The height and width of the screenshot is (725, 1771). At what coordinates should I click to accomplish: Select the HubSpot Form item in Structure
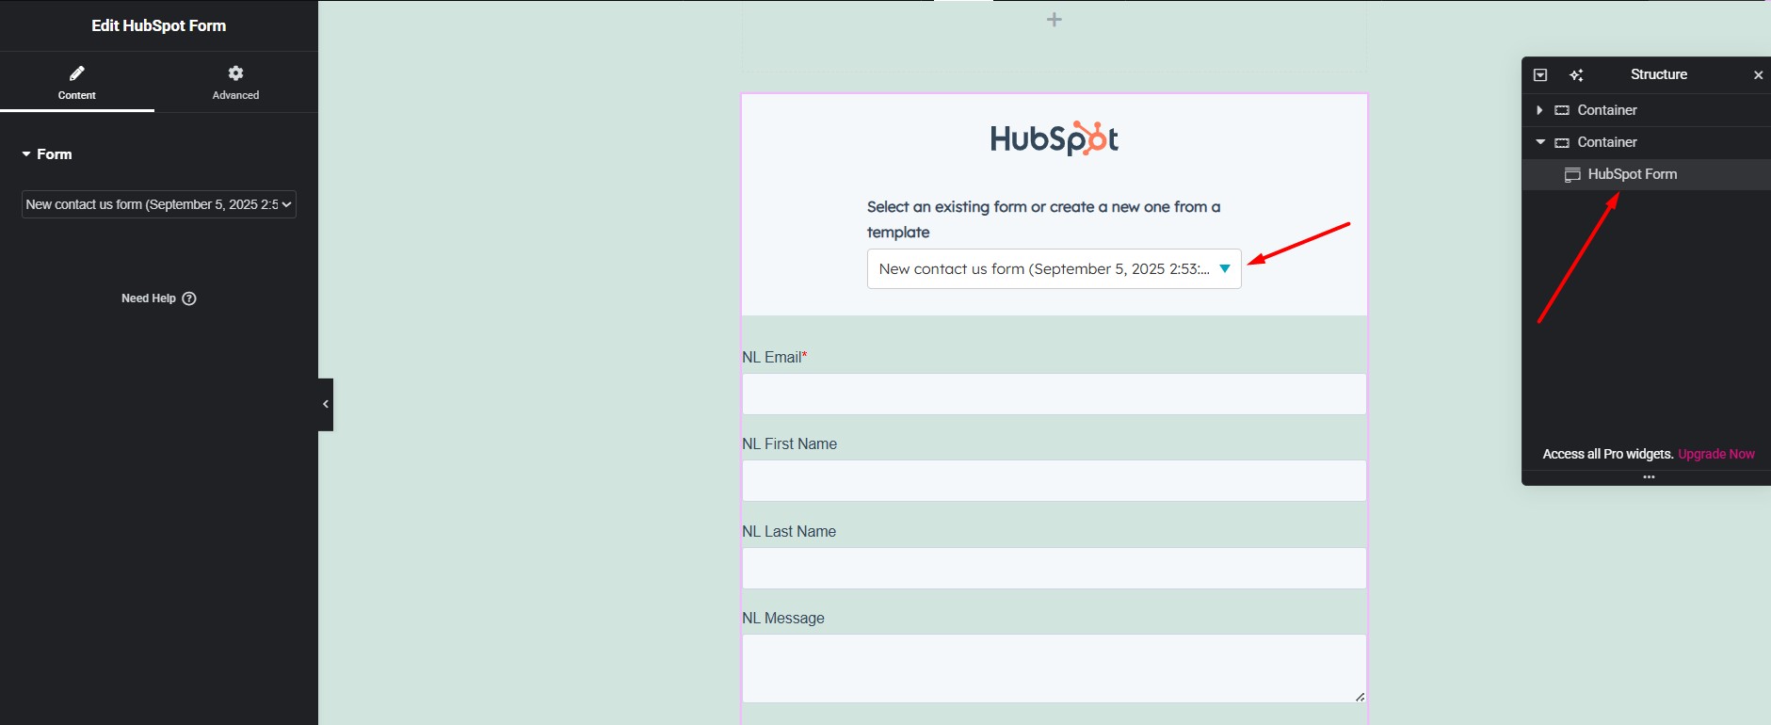click(x=1632, y=174)
